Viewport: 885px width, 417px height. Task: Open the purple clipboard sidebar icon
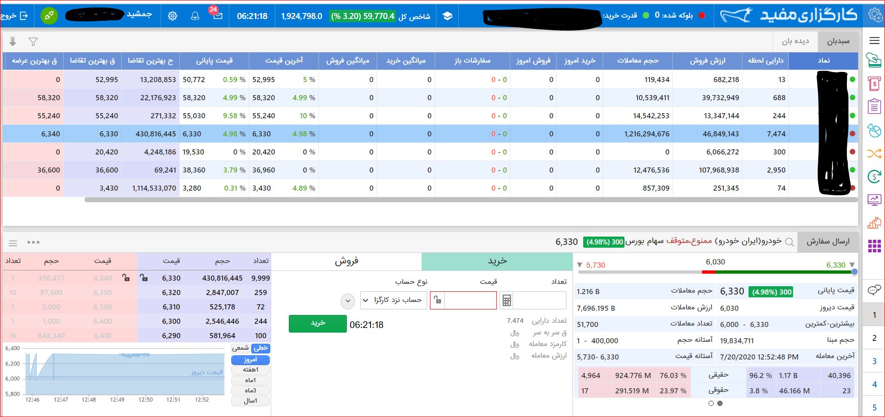pyautogui.click(x=874, y=107)
